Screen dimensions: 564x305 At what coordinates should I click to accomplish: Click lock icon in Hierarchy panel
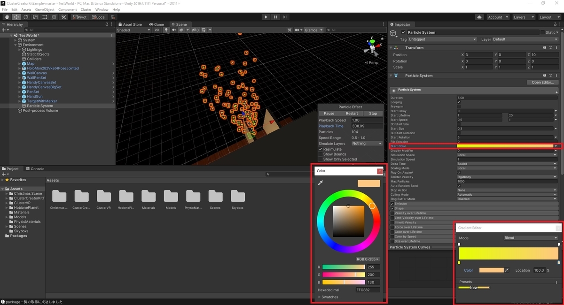(x=107, y=24)
